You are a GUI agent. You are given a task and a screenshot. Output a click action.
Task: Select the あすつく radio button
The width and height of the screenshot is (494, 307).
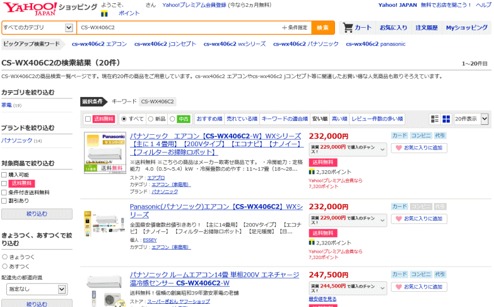click(4, 267)
